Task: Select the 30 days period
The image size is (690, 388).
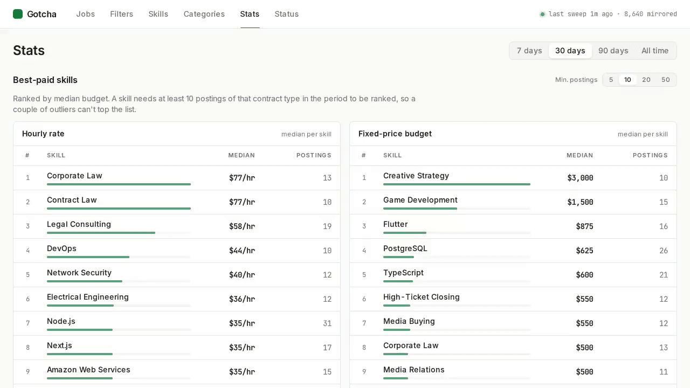Action: point(570,51)
